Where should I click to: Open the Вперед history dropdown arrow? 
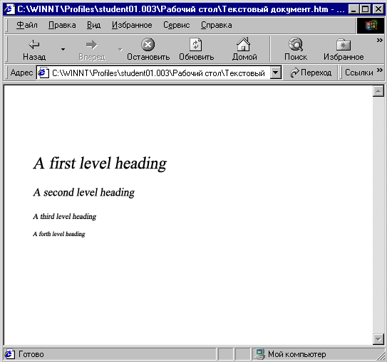(120, 49)
